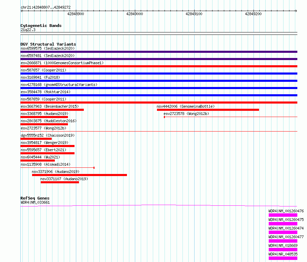Click the nsv6599575 (Sedlazeck2020) variant label

pos(47,48)
